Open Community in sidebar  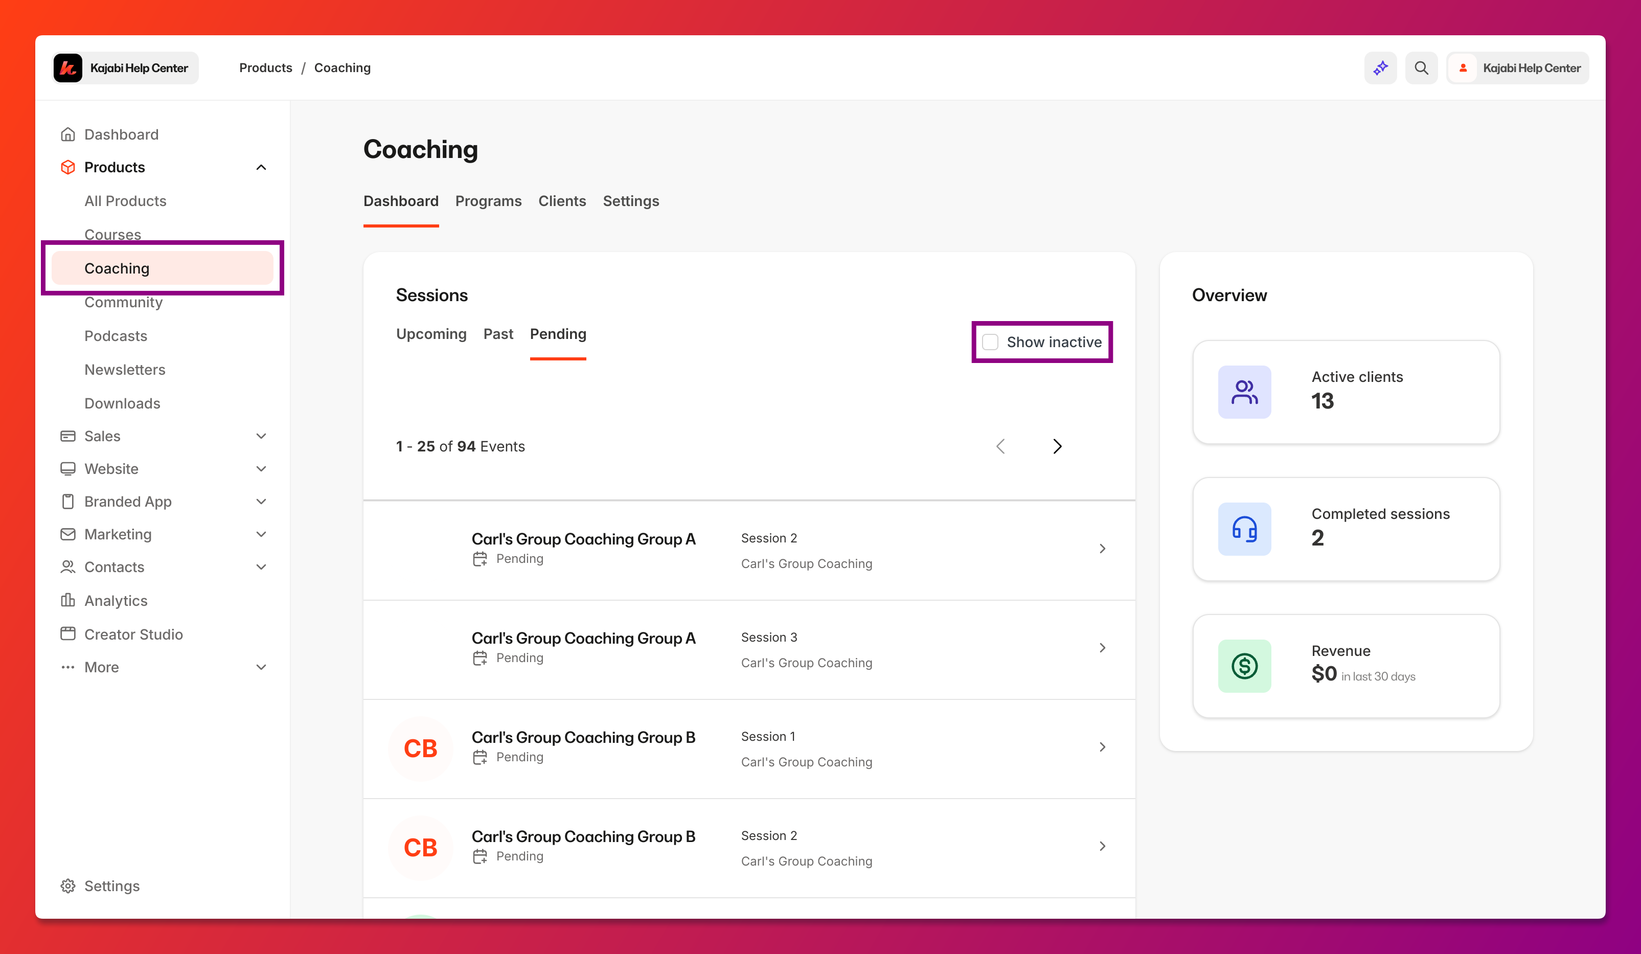coord(123,302)
